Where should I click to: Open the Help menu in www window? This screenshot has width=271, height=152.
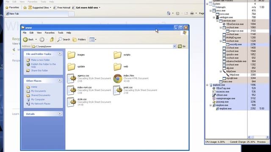pos(69,33)
